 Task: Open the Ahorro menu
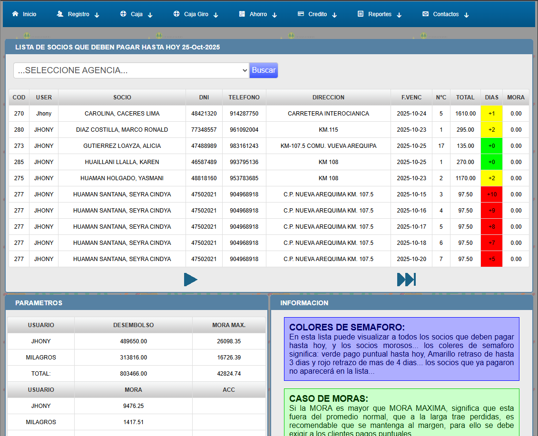[258, 14]
